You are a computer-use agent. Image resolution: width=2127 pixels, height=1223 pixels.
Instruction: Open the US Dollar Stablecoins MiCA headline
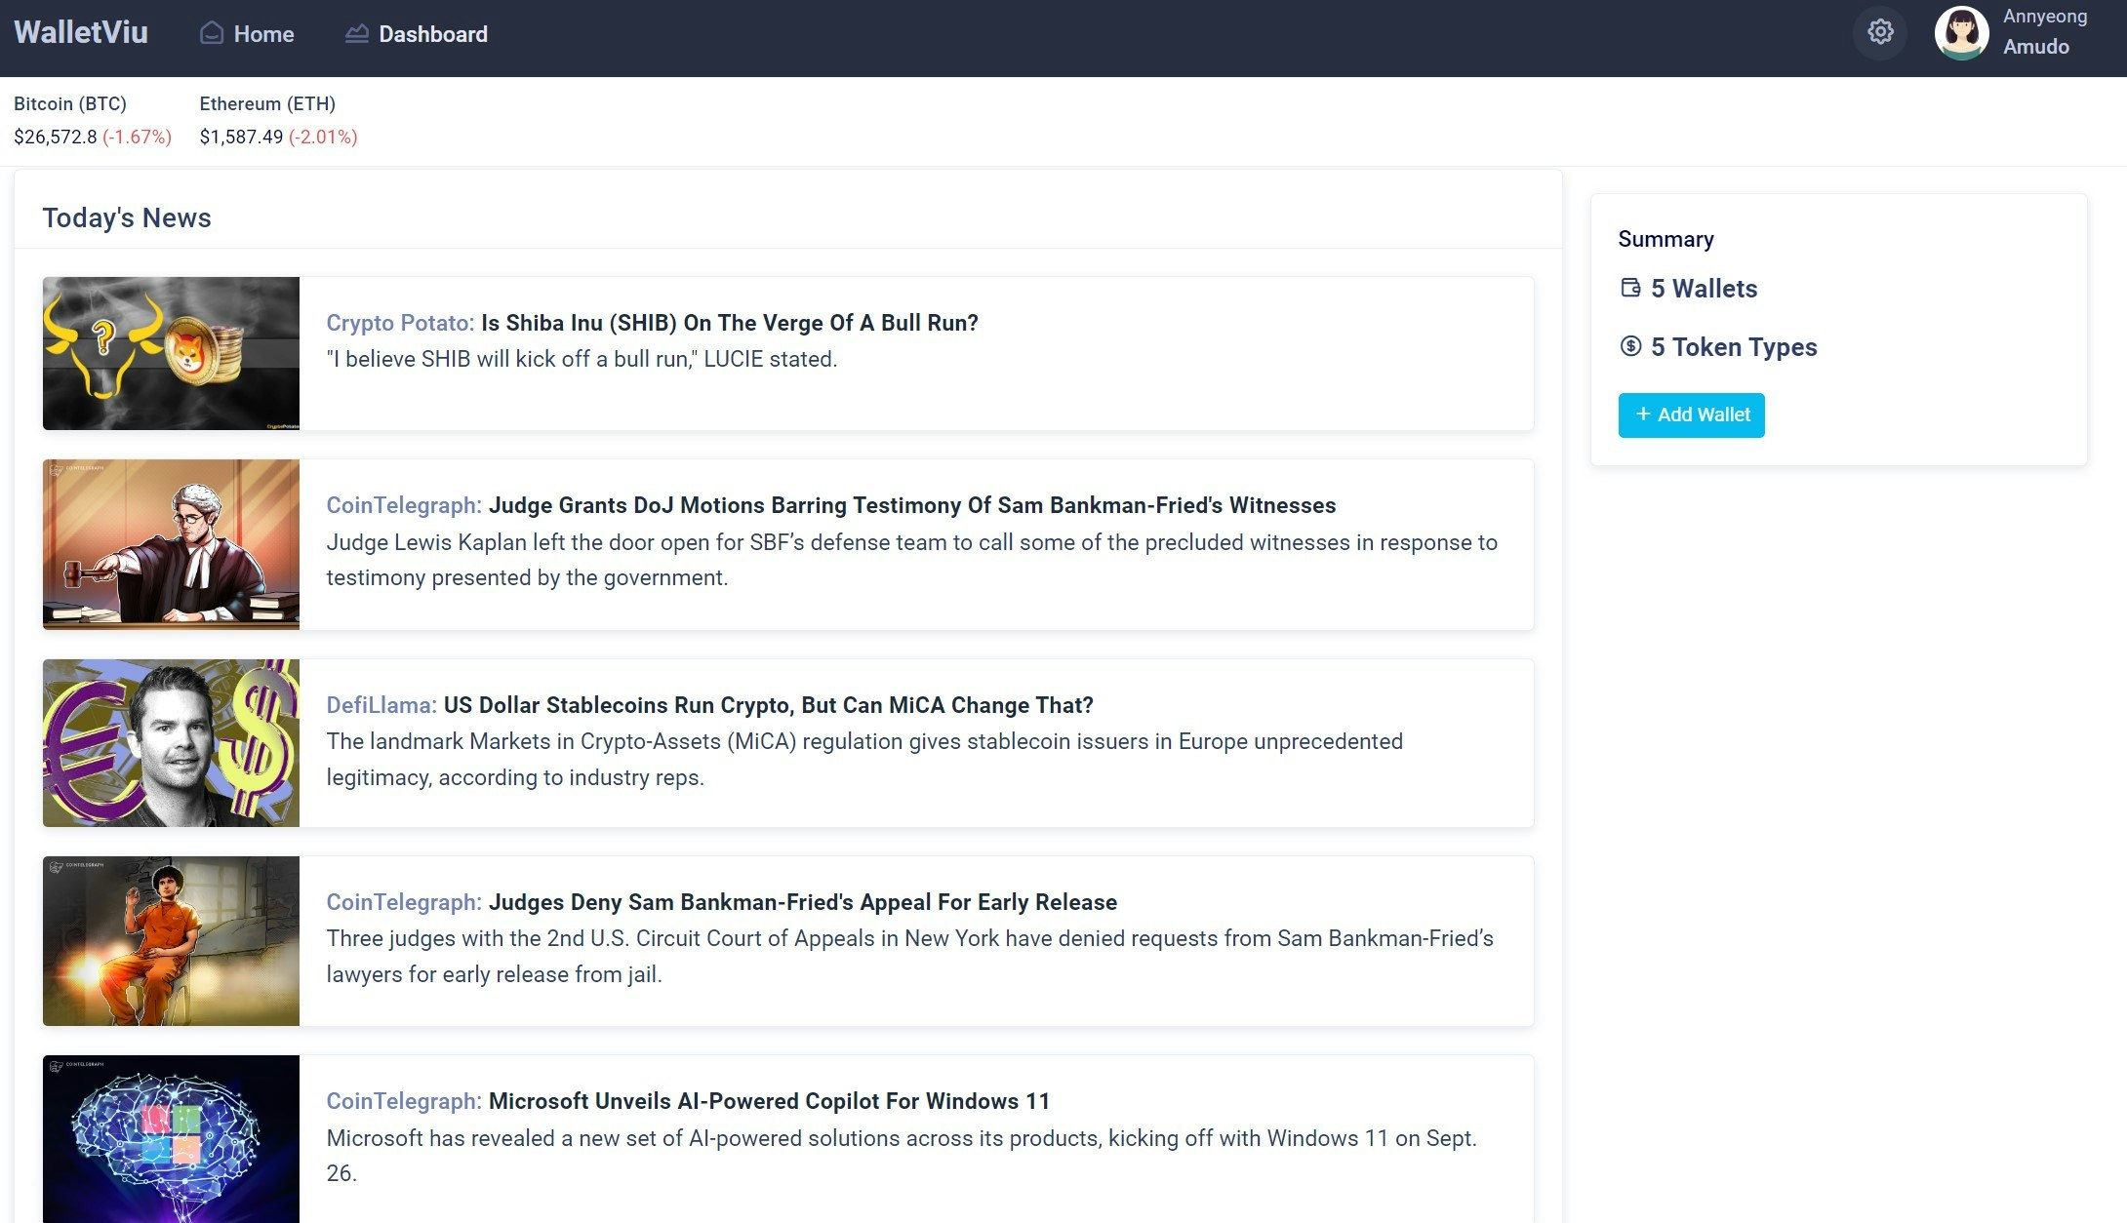point(769,705)
